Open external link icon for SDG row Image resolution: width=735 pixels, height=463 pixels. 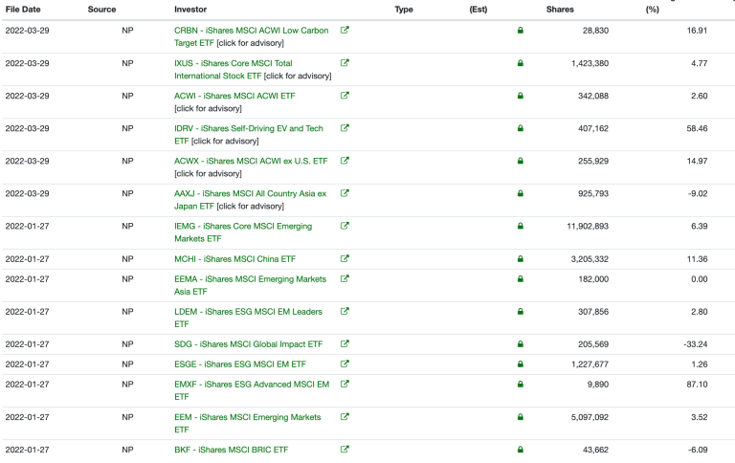[x=345, y=344]
